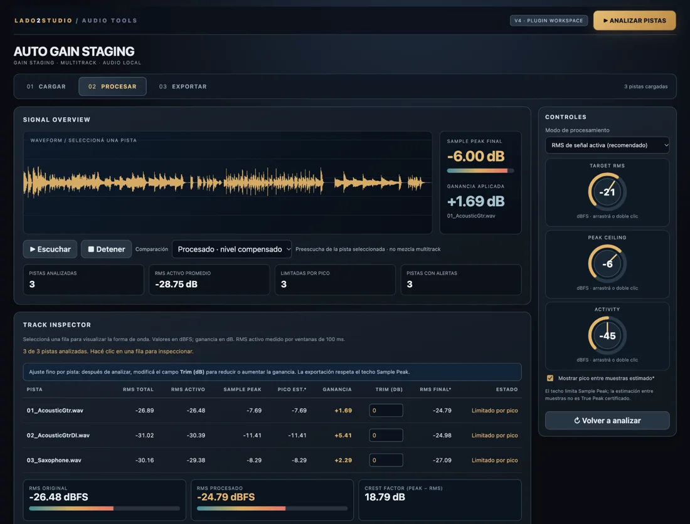Click the Trim field for 01_AcousticGtr.wav
Screen dimensions: 690x524
coord(386,411)
